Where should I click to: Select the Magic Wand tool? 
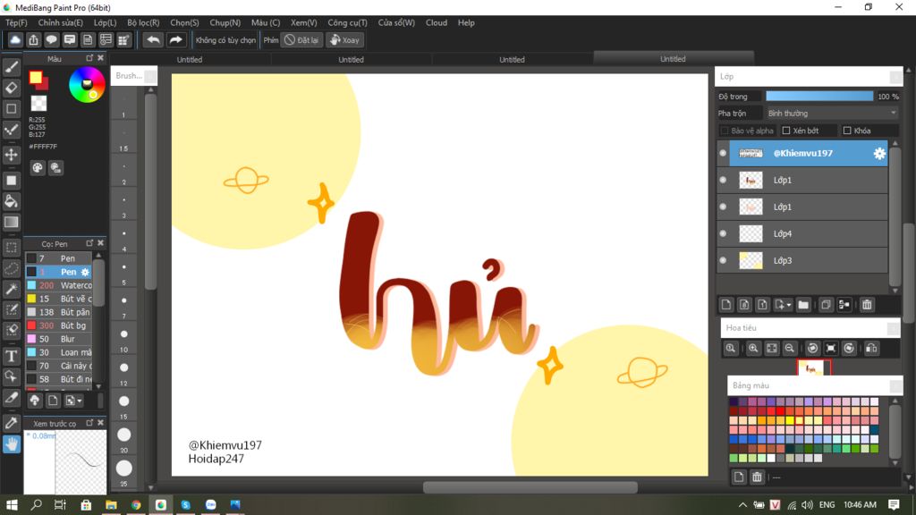[x=11, y=289]
